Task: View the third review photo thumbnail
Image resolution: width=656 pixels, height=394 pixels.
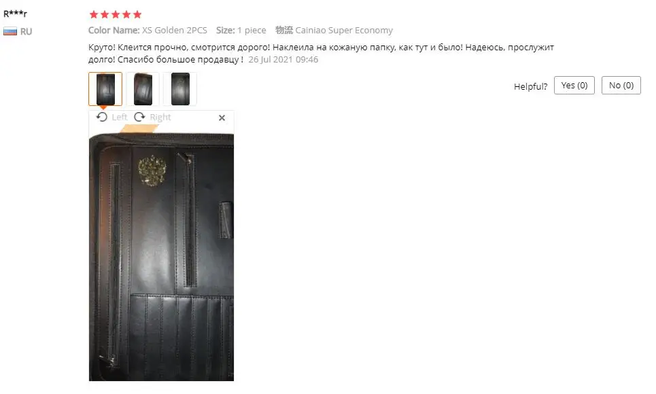Action: (x=180, y=89)
